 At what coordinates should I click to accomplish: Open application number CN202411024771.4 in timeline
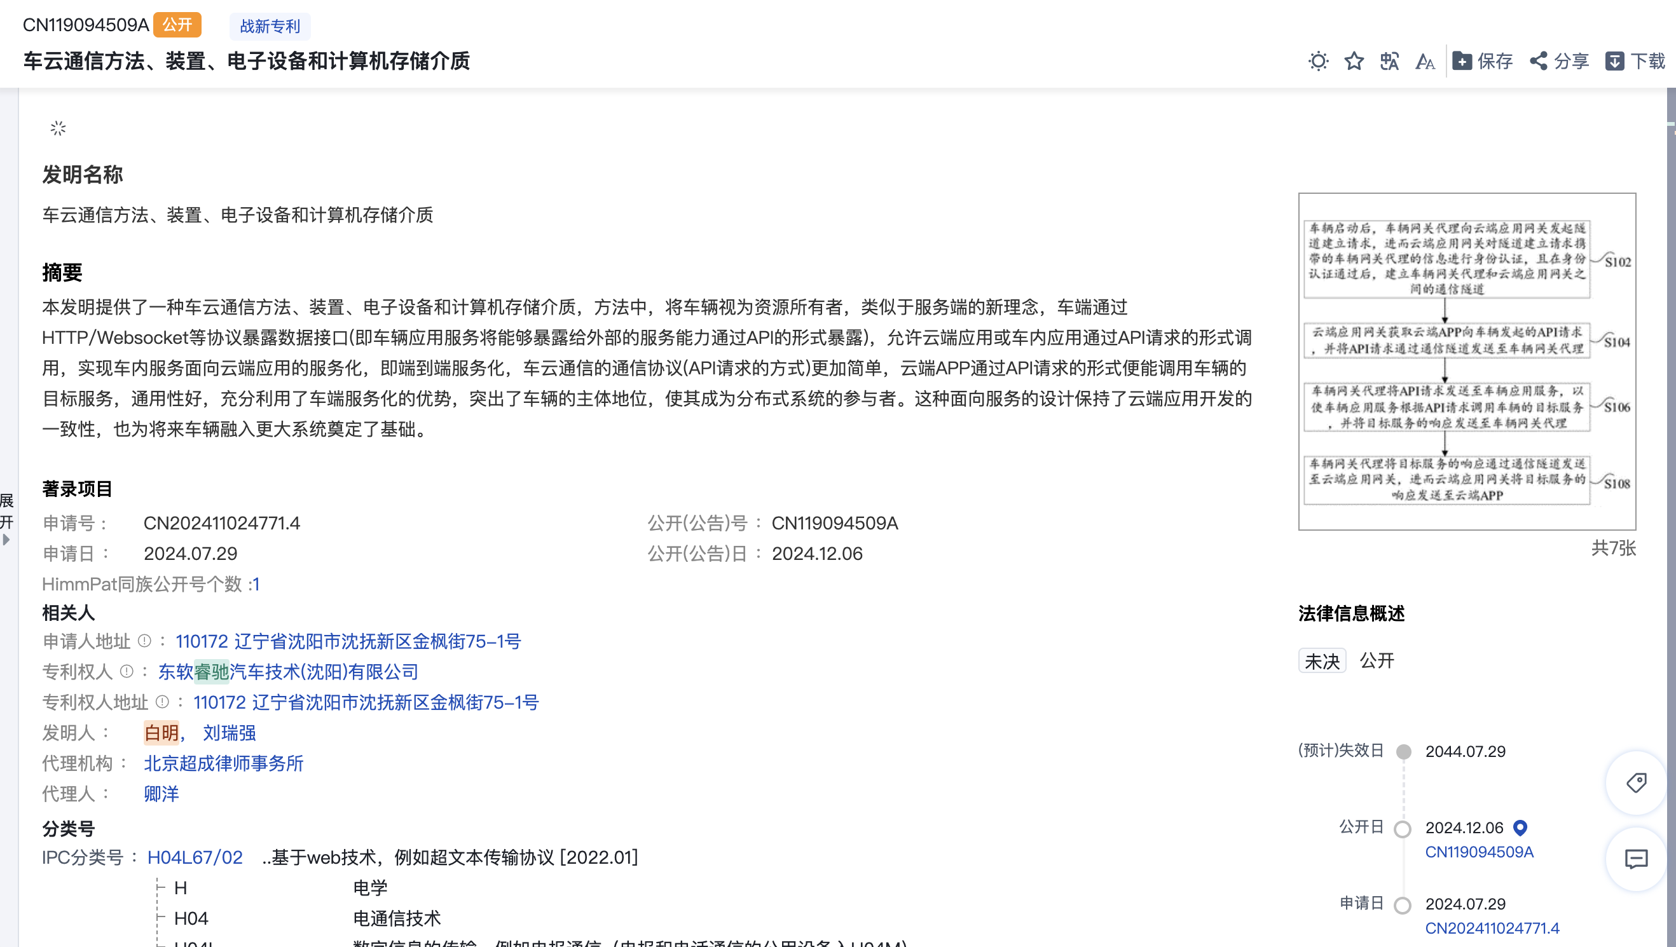[1492, 928]
